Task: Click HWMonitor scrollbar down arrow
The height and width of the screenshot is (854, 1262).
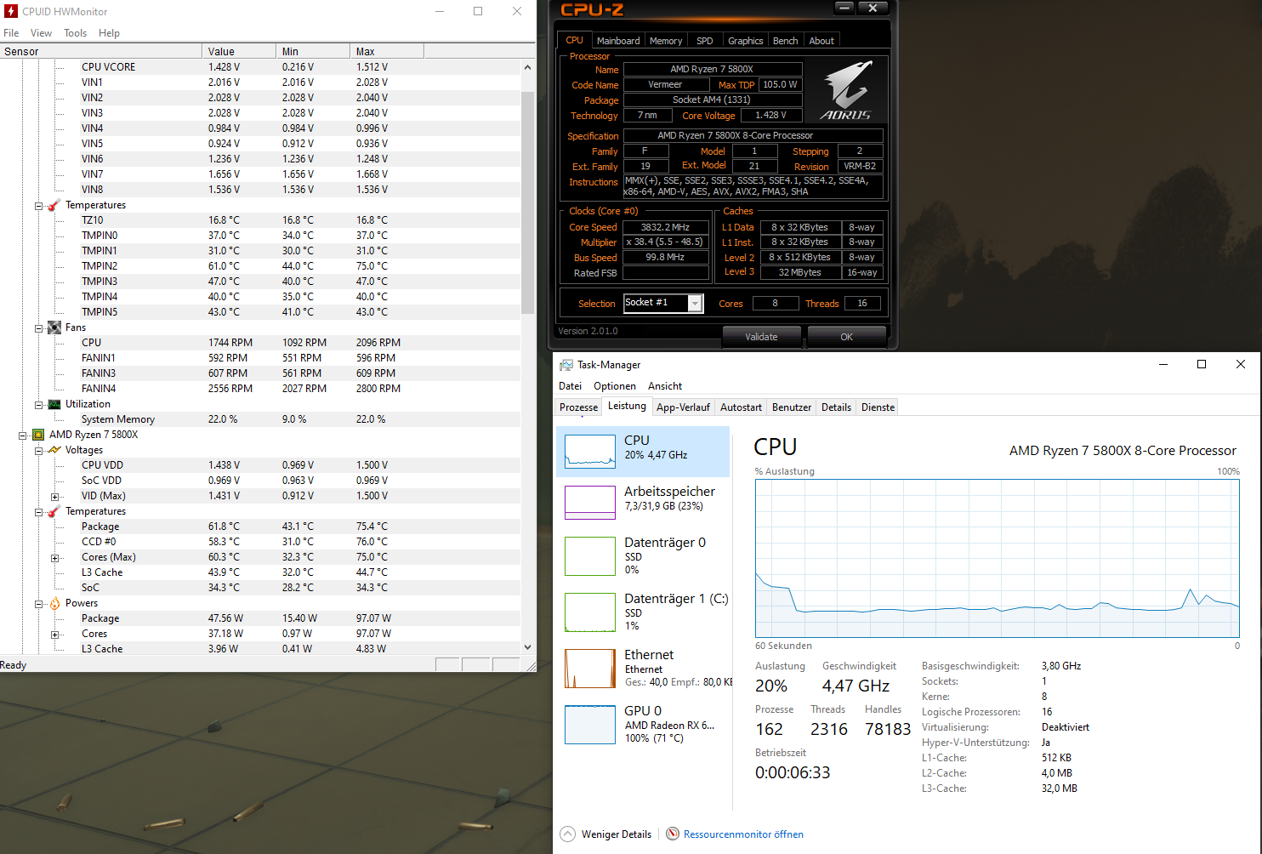Action: pyautogui.click(x=527, y=647)
